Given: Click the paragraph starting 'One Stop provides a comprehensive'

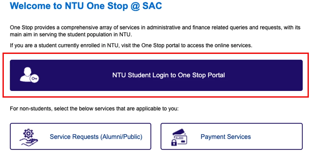Looking at the screenshot, I should [155, 31].
